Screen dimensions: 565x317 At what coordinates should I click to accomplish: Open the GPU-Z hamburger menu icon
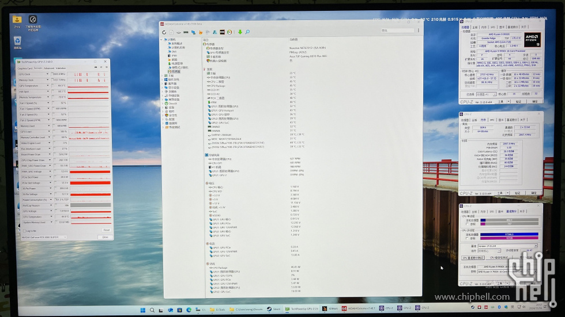pos(106,67)
